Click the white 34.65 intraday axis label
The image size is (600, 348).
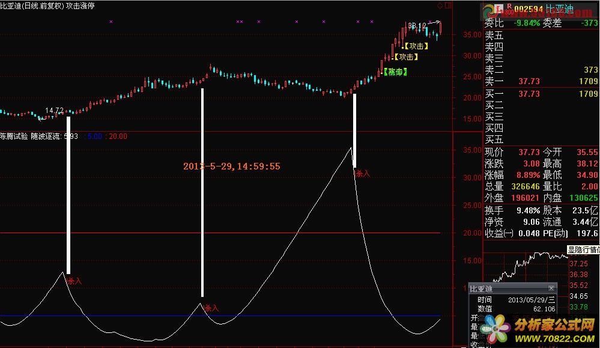point(578,296)
